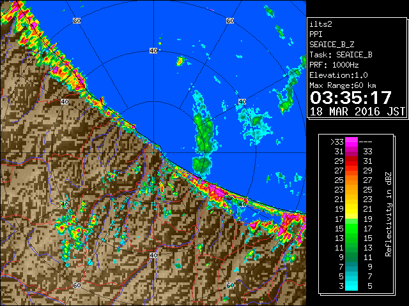The image size is (409, 306).
Task: Select the '40' range label in the northeast over sea
Action: [x=242, y=101]
